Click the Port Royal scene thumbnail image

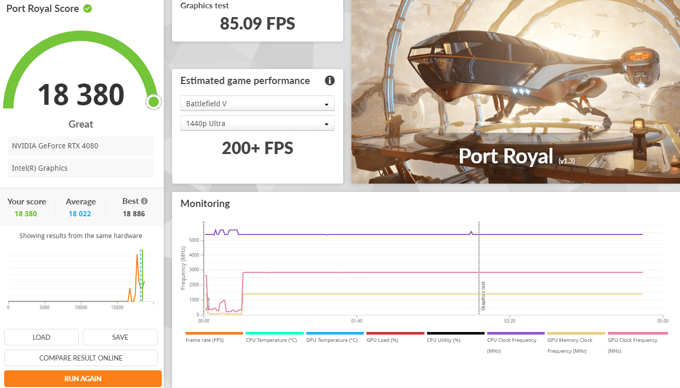coord(516,91)
